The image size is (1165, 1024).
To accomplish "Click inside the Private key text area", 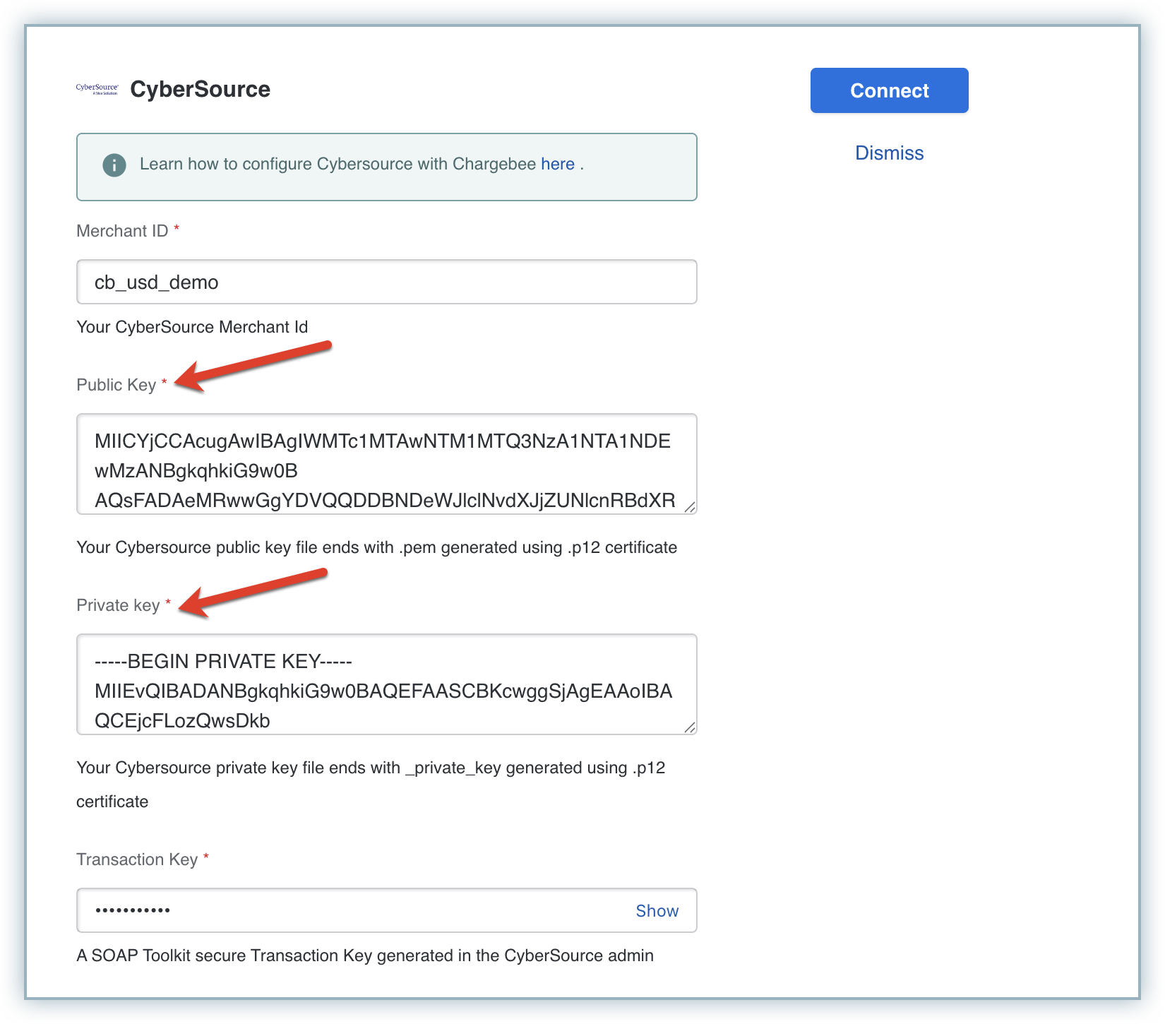I will [386, 684].
